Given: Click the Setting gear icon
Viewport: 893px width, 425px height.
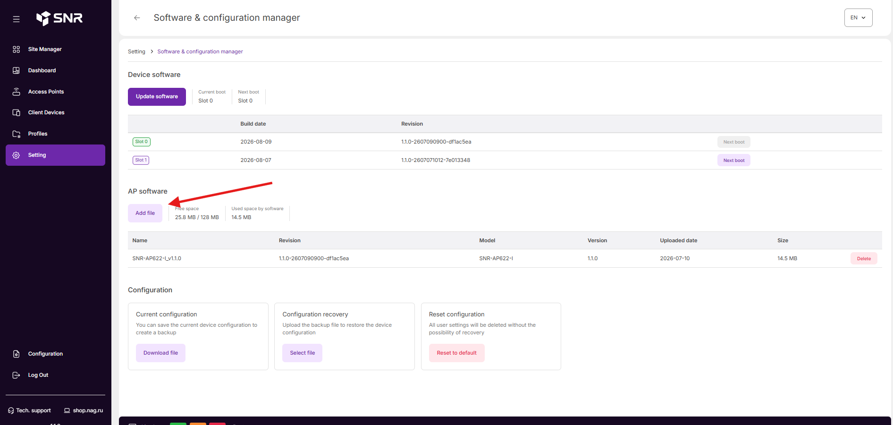Looking at the screenshot, I should [x=16, y=155].
